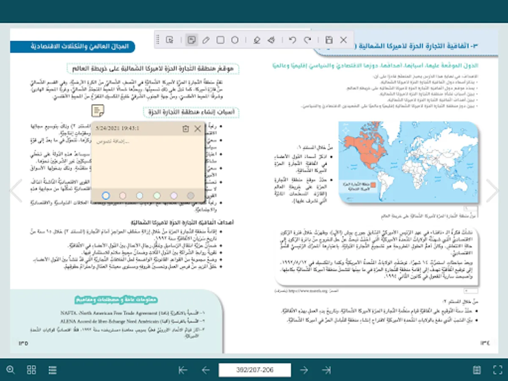Screen dimensions: 508x381
Task: Close the sticky note popup
Action: pos(198,129)
